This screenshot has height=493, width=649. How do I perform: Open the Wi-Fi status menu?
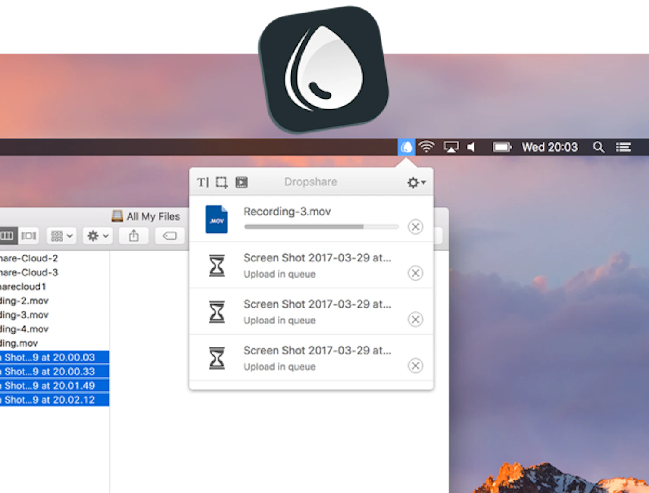427,147
